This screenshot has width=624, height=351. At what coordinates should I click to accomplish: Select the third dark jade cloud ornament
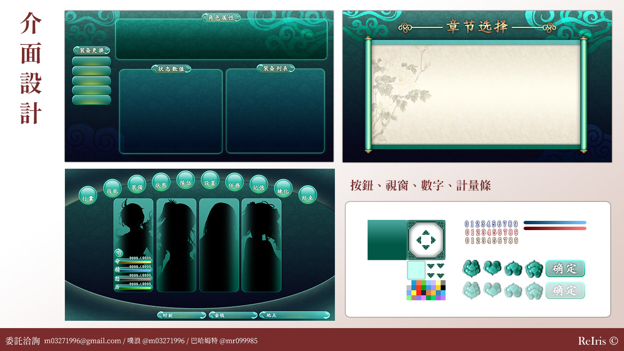(x=513, y=268)
